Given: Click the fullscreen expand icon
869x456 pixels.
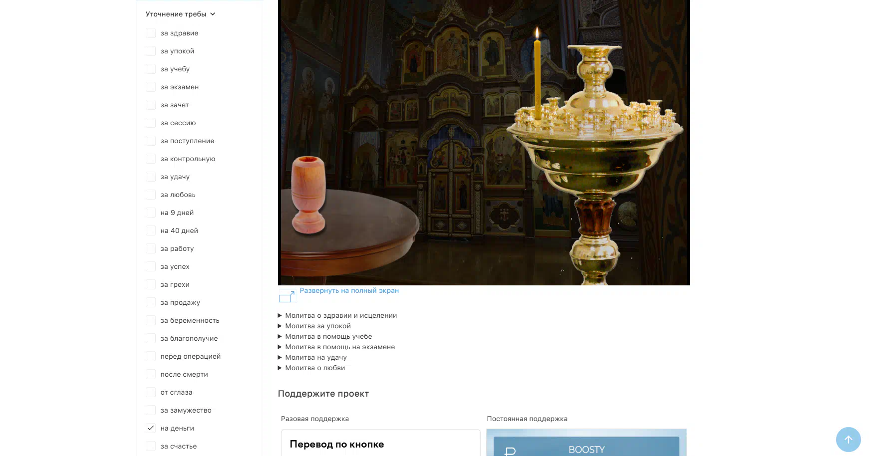Looking at the screenshot, I should click(x=287, y=295).
